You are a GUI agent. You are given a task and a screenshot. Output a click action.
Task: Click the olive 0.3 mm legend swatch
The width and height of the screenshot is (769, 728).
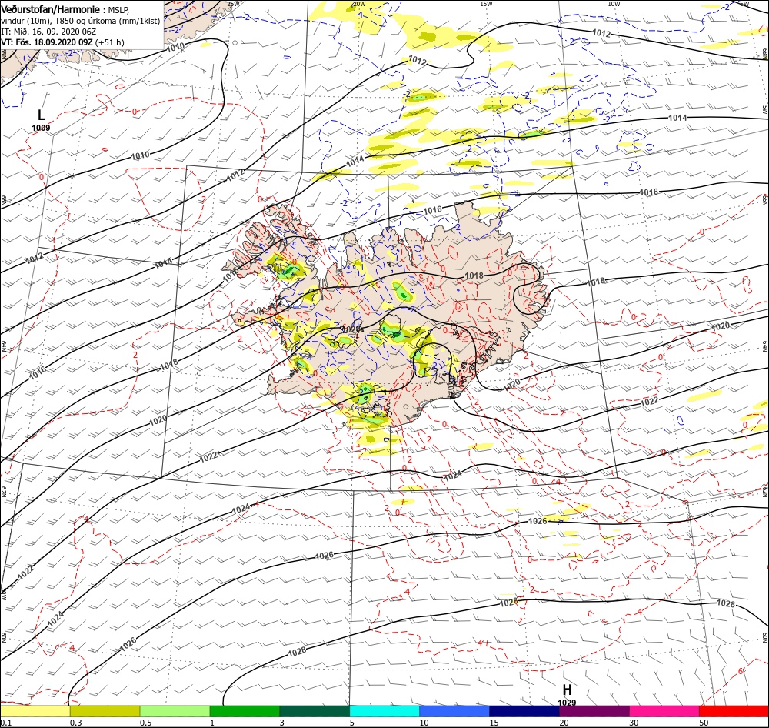(x=105, y=711)
